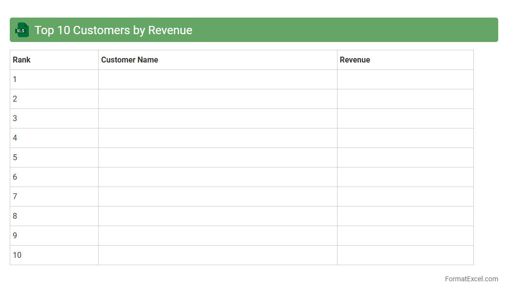Click the Customer Name cell for rank 5
The width and height of the screenshot is (508, 293).
[217, 157]
